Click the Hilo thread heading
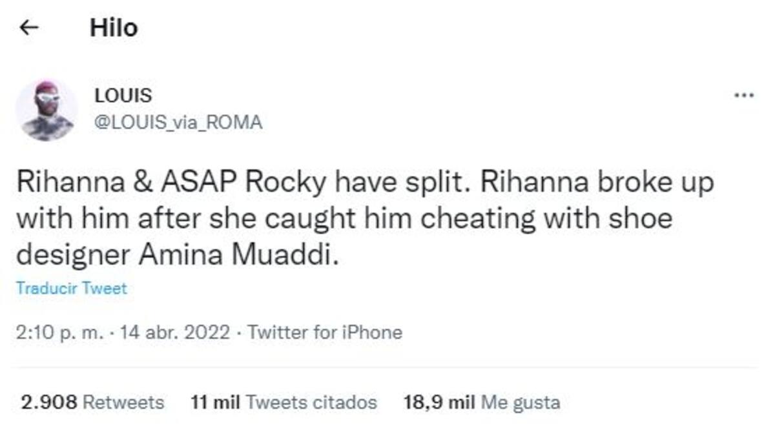Viewport: 775px width, 434px height. [x=114, y=28]
